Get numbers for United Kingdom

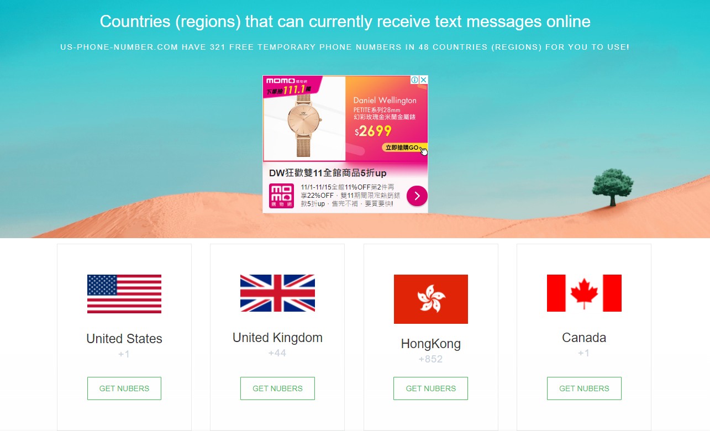277,388
